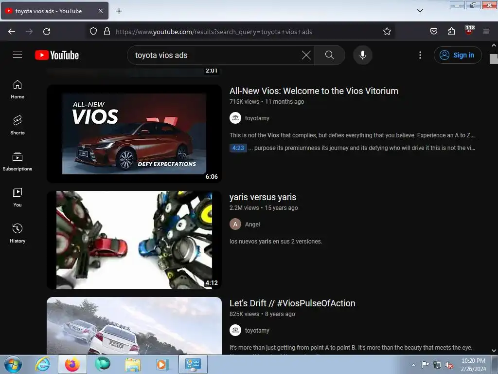This screenshot has width=498, height=374.
Task: Select the toyota vios ads - YouTube tab
Action: point(54,11)
